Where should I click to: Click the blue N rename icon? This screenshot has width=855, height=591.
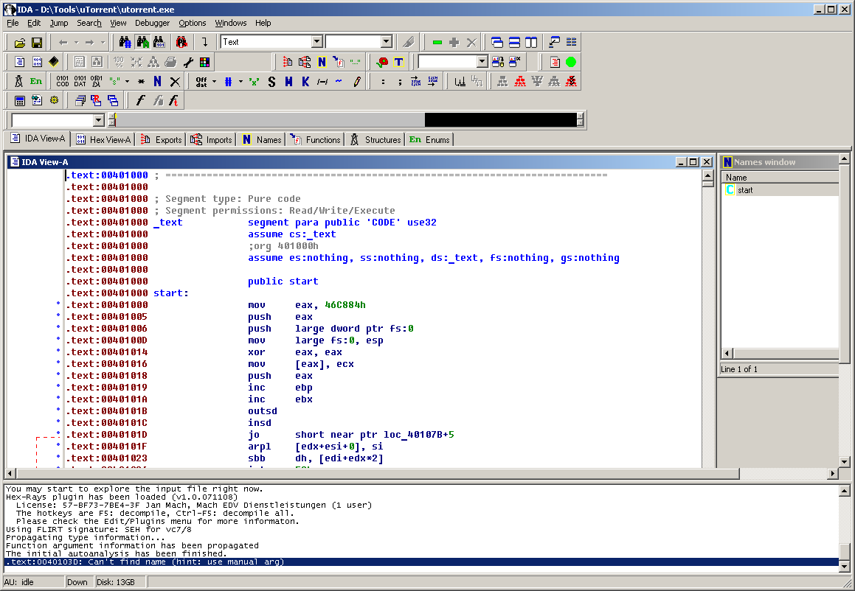tap(158, 82)
